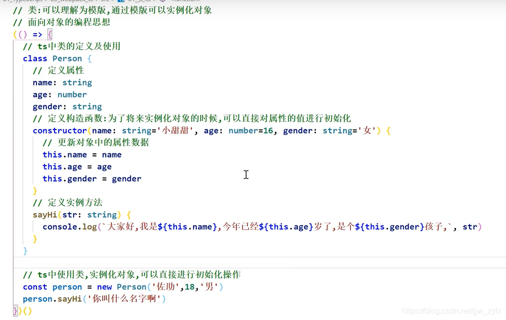This screenshot has height=320, width=506.
Task: Click the string '佐助' argument
Action: pyautogui.click(x=163, y=287)
